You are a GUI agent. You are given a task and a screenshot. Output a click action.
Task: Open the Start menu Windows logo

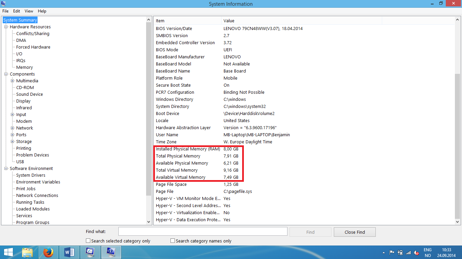[8, 252]
